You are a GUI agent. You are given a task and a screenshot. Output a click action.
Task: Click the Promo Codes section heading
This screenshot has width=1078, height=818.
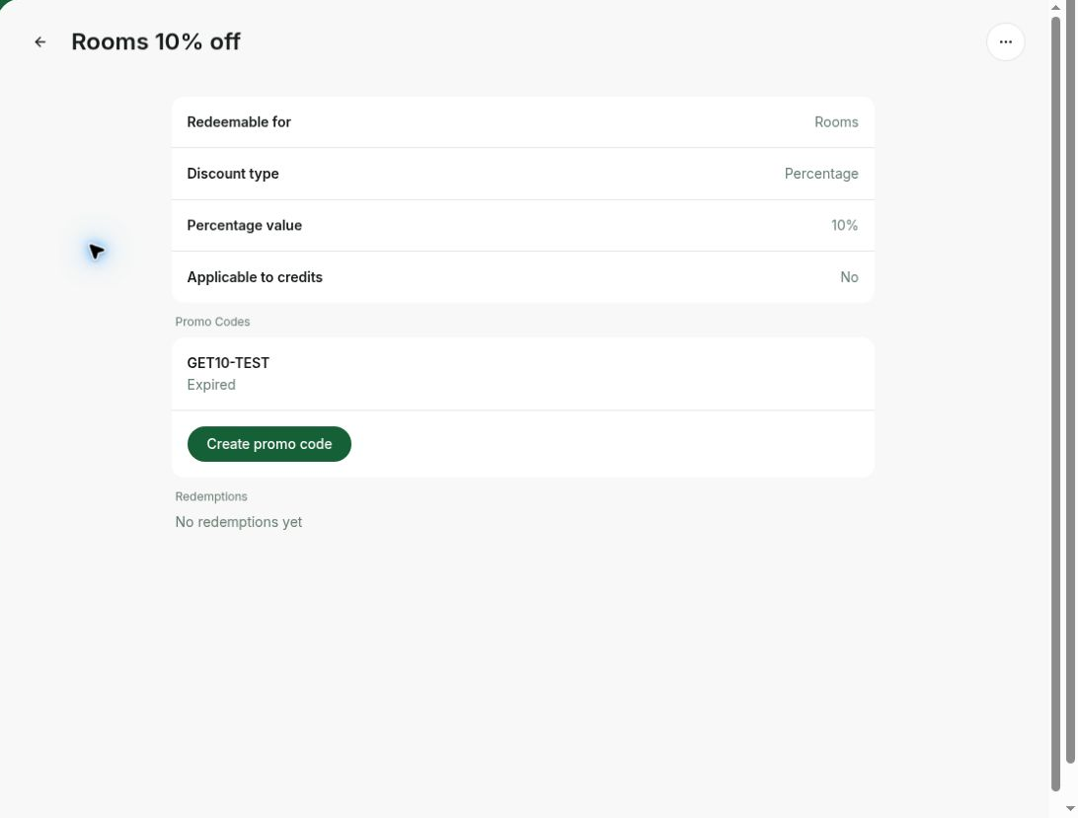(212, 322)
